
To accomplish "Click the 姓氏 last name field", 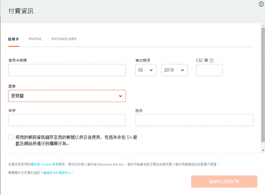I will click(193, 120).
